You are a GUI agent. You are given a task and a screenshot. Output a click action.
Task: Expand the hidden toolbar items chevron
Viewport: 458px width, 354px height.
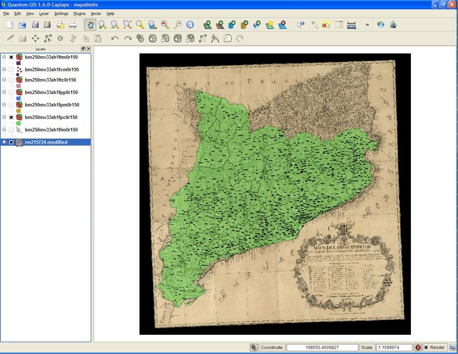pos(367,25)
